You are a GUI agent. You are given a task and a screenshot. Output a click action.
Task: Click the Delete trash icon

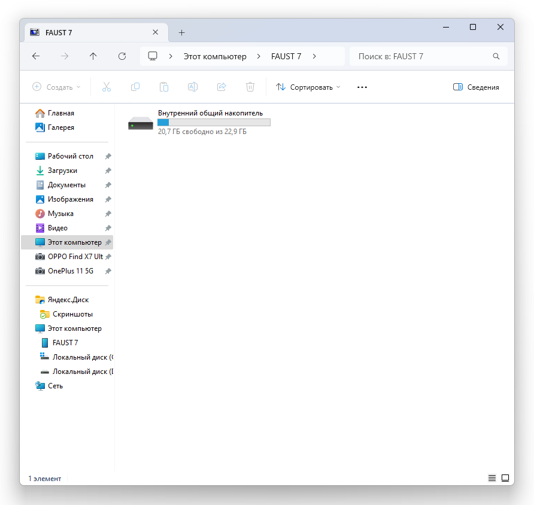[250, 87]
